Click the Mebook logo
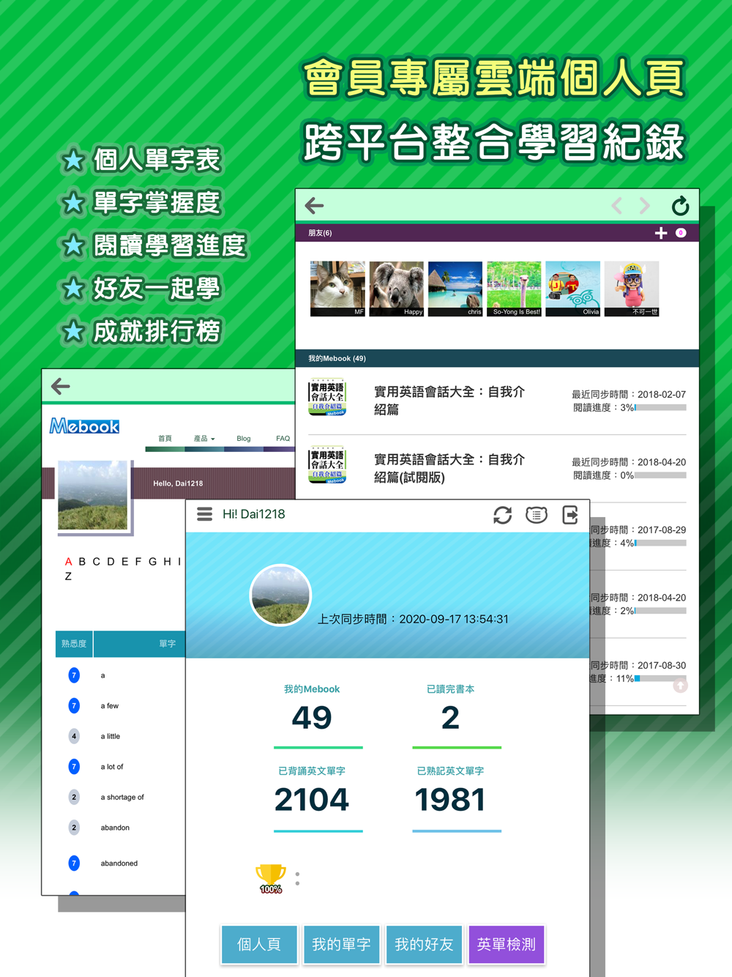The height and width of the screenshot is (977, 732). (84, 426)
